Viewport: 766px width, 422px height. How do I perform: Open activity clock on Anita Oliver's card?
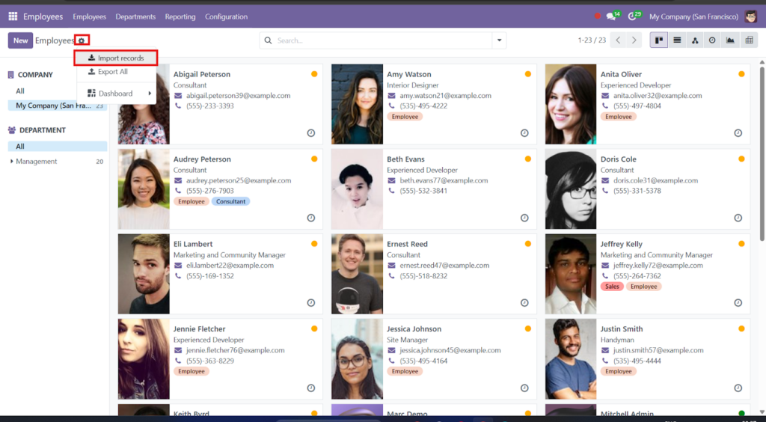coord(738,133)
